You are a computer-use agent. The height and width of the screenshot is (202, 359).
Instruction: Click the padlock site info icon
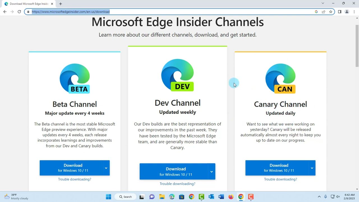28,12
